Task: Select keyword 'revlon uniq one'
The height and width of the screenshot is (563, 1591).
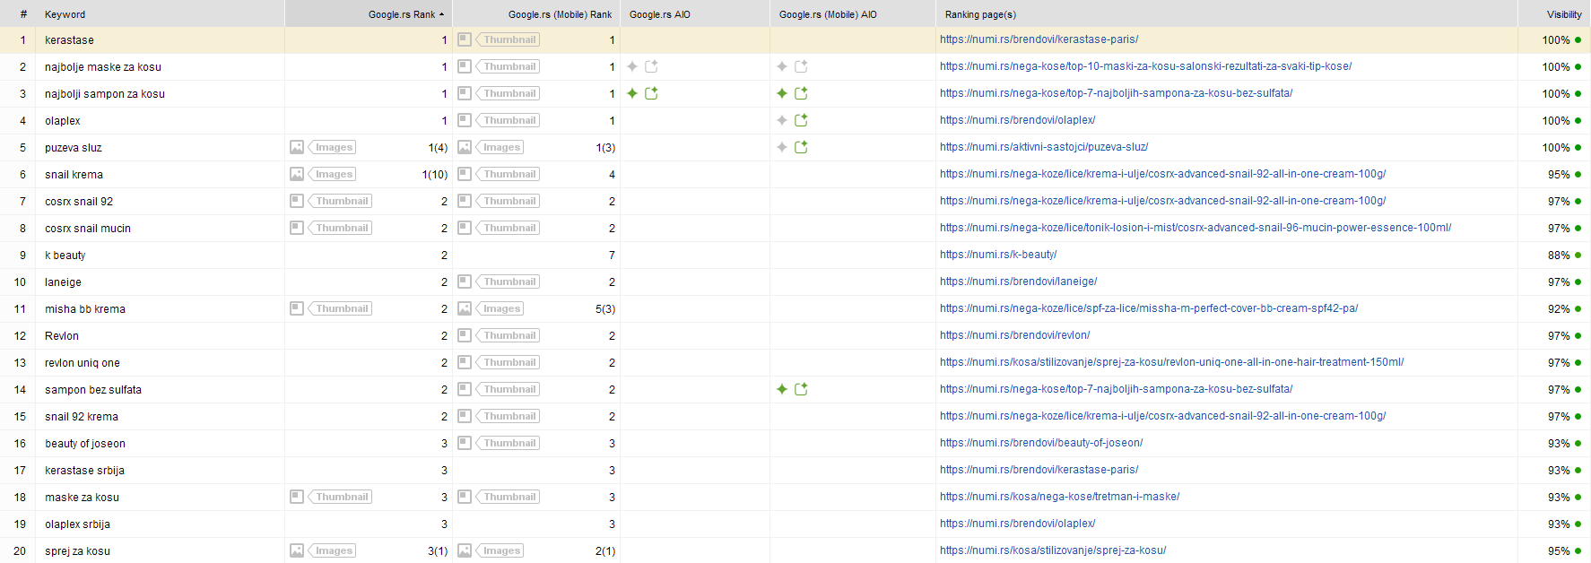Action: point(83,363)
